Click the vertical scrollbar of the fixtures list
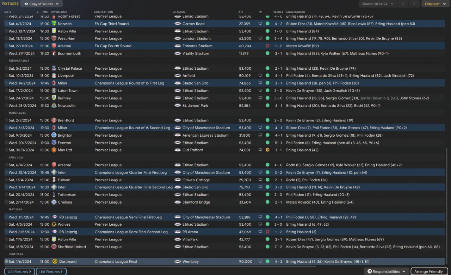 coord(447,206)
